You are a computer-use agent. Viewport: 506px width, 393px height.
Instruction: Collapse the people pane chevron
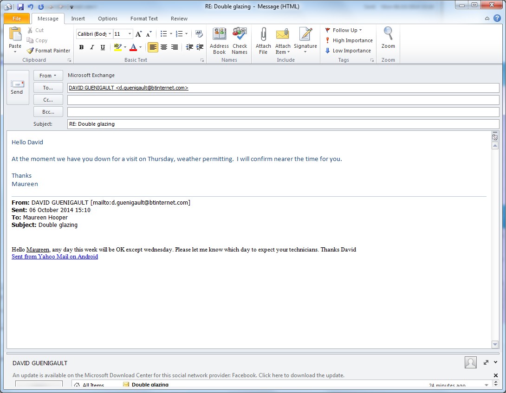tap(495, 362)
